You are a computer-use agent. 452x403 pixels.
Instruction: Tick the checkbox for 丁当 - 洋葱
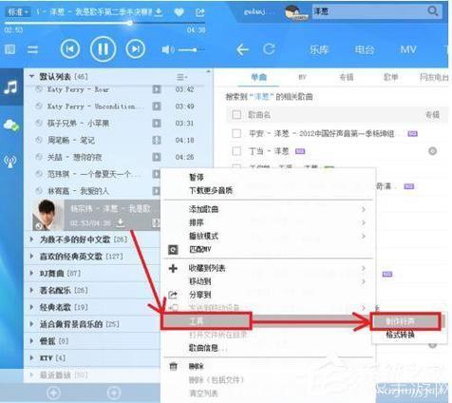[x=236, y=151]
